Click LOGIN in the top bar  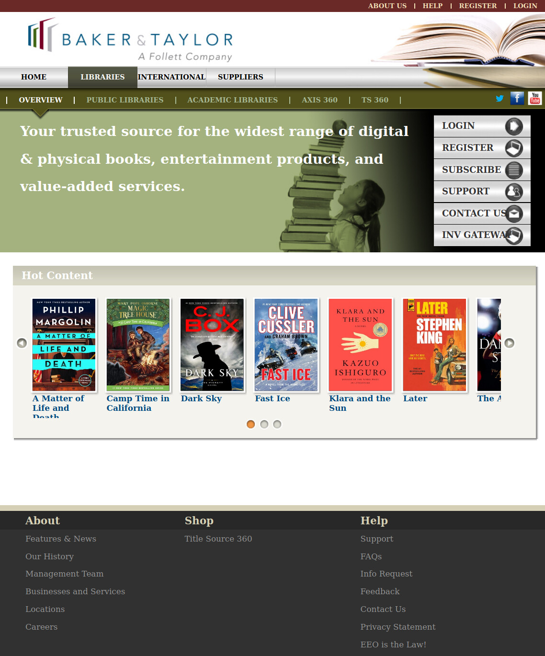click(x=525, y=6)
